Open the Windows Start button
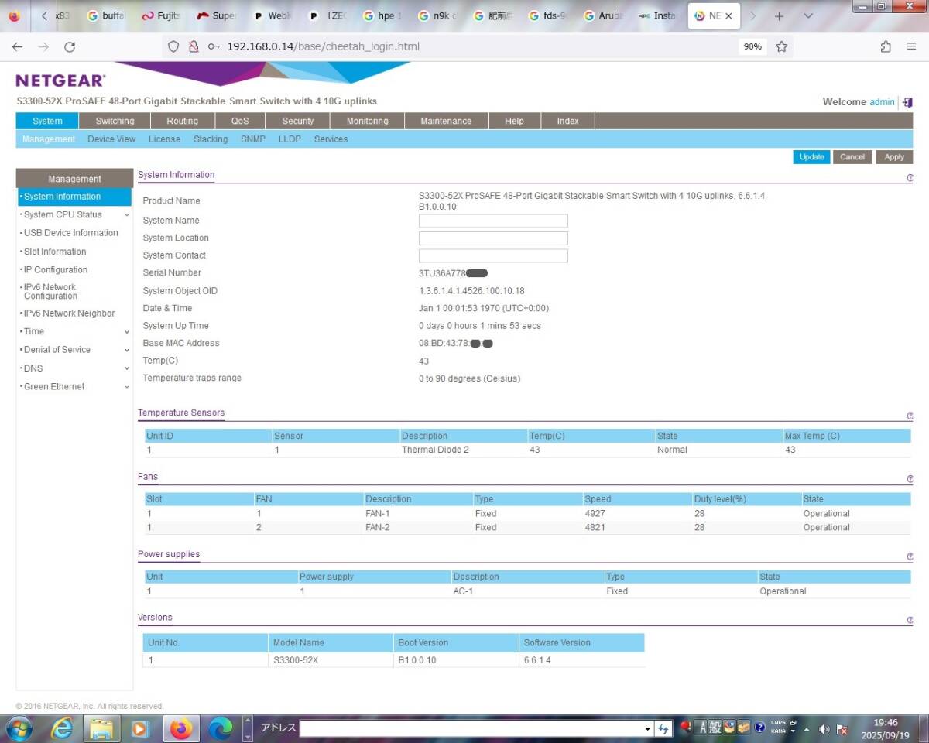Screen dimensions: 929x743 [x=19, y=729]
